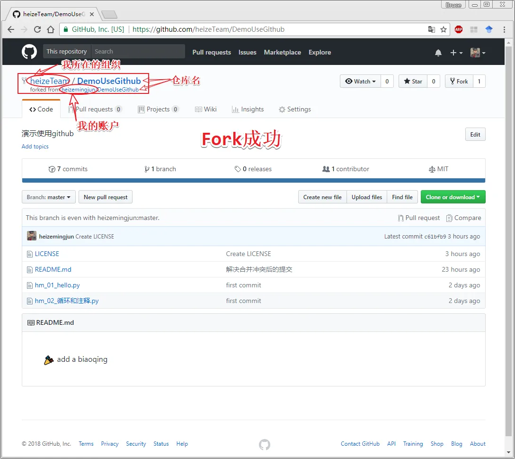Click the footer GitHub logo
This screenshot has width=515, height=459.
tap(265, 444)
